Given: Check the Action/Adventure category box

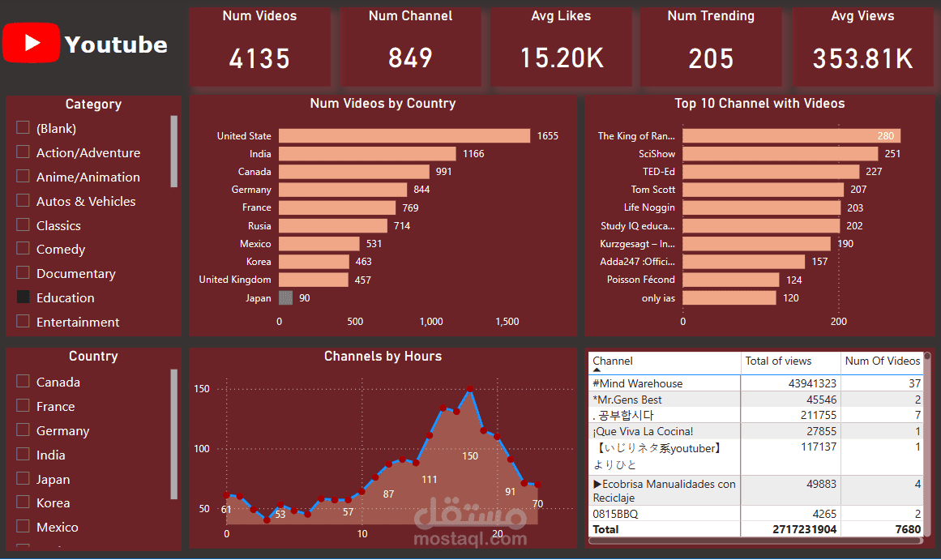Looking at the screenshot, I should pos(23,152).
